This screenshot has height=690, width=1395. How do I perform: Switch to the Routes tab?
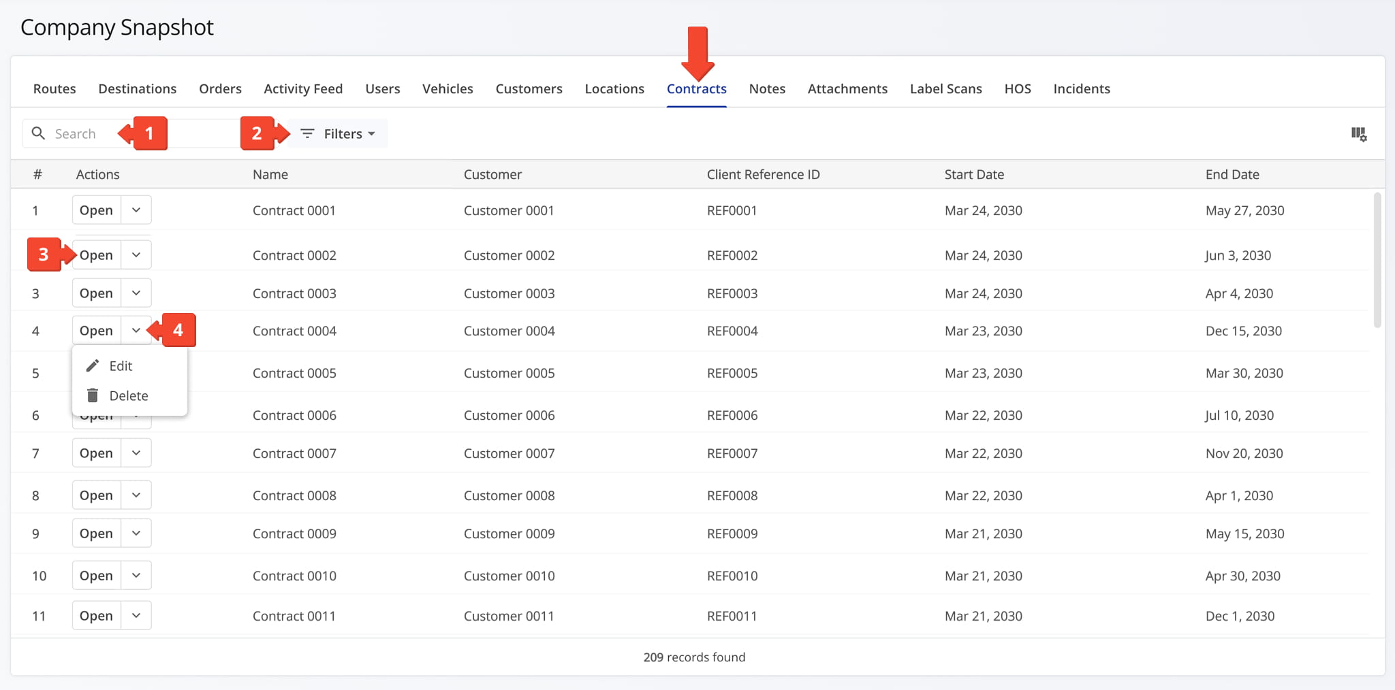point(54,88)
